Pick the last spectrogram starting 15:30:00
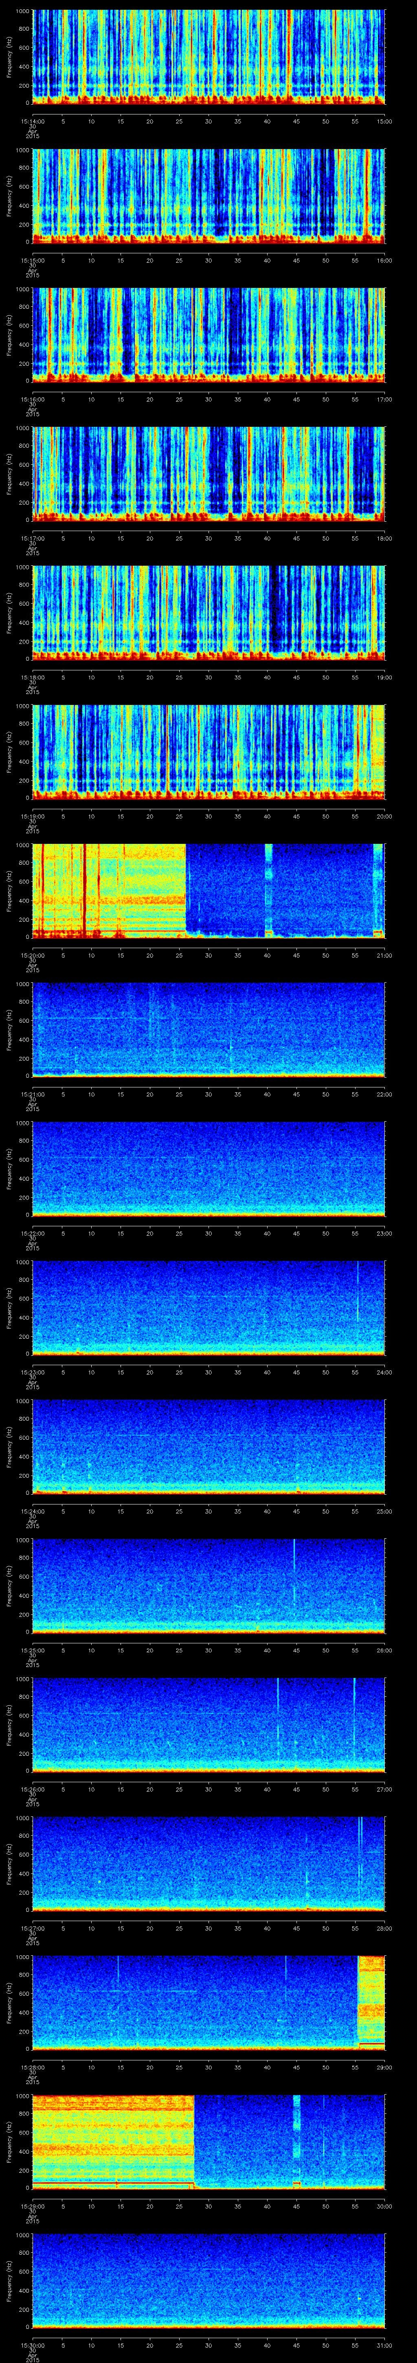417x2363 pixels. pos(208,2280)
